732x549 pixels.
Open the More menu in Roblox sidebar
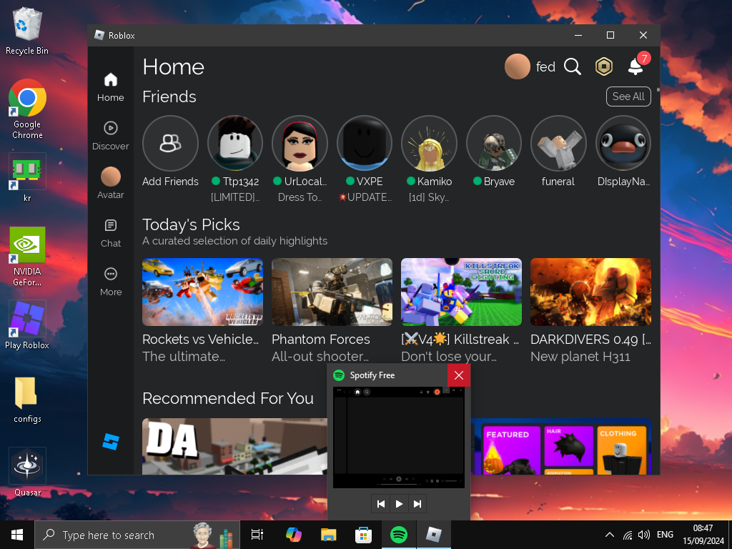click(x=111, y=282)
